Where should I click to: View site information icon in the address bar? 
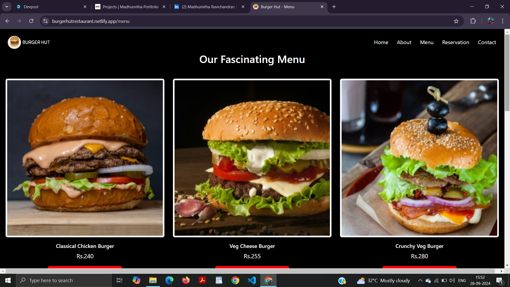click(x=46, y=21)
